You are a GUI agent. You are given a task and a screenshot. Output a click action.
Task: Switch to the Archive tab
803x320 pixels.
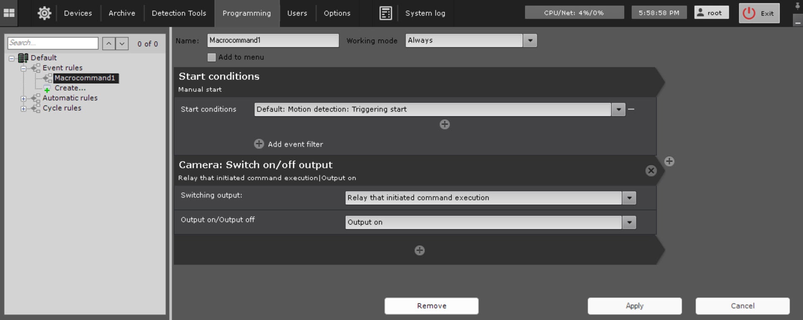click(122, 13)
